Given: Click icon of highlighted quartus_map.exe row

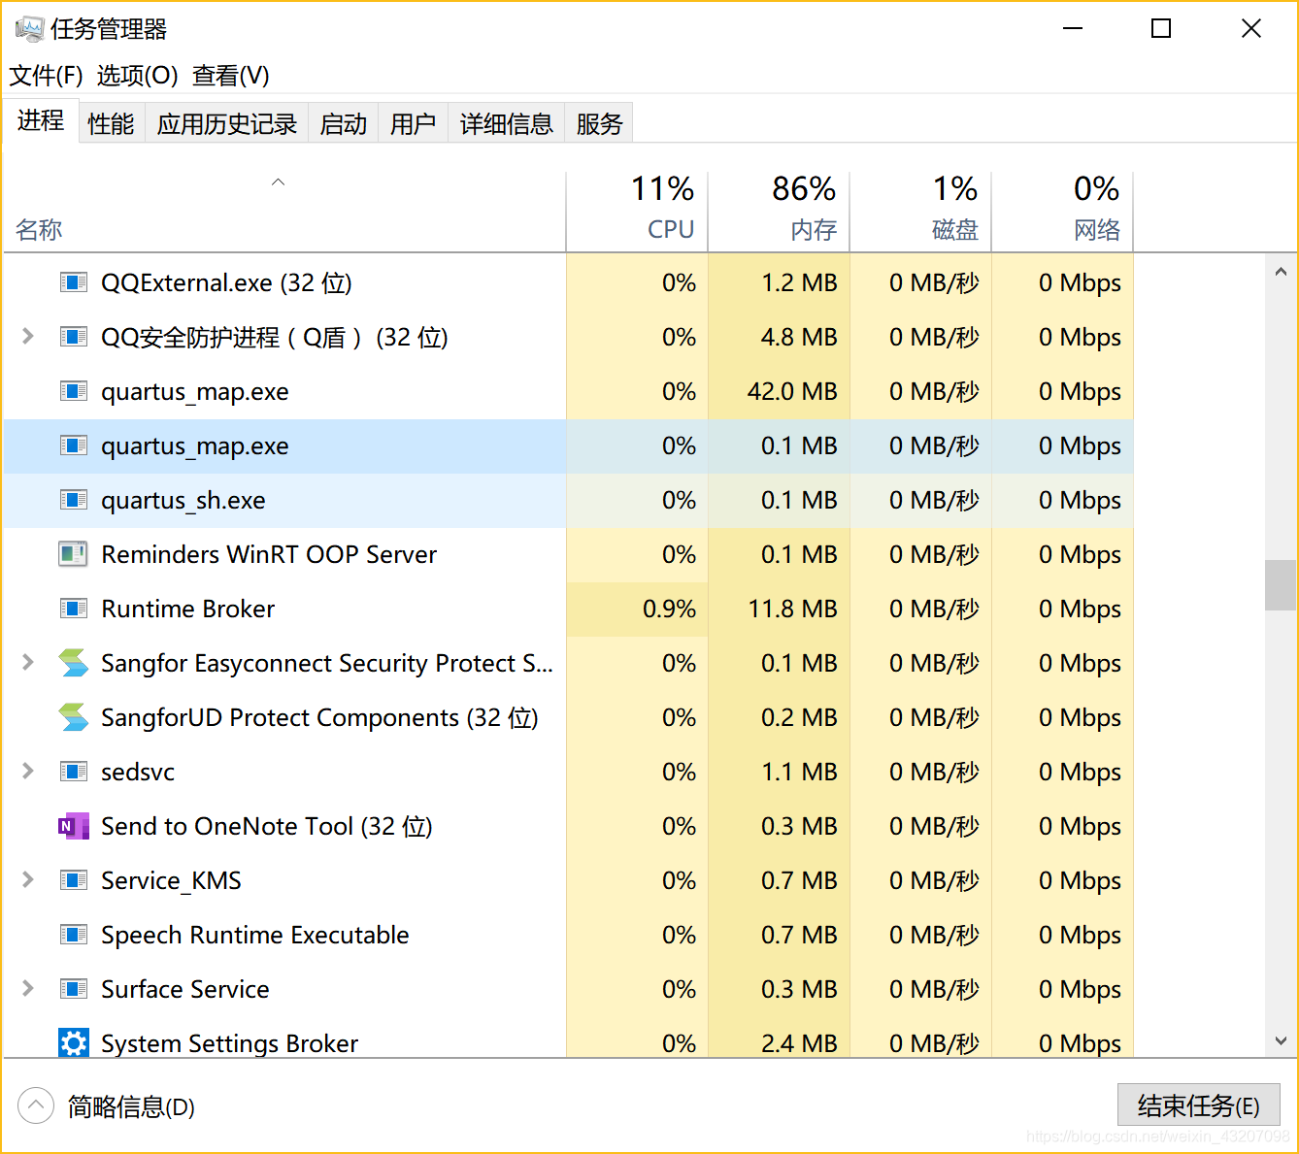Looking at the screenshot, I should pyautogui.click(x=74, y=445).
